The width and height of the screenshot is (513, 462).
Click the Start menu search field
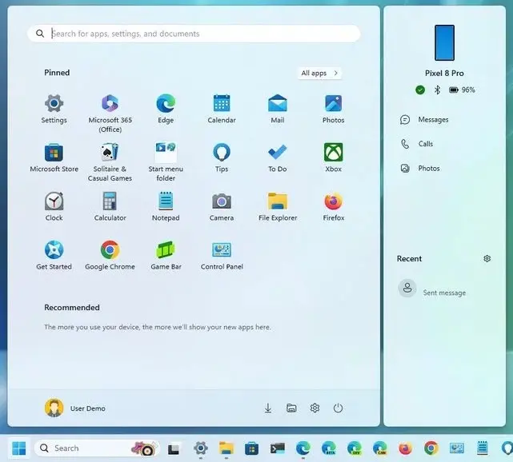tap(200, 34)
